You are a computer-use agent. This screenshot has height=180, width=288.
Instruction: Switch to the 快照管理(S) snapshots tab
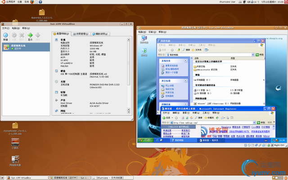tap(81, 34)
